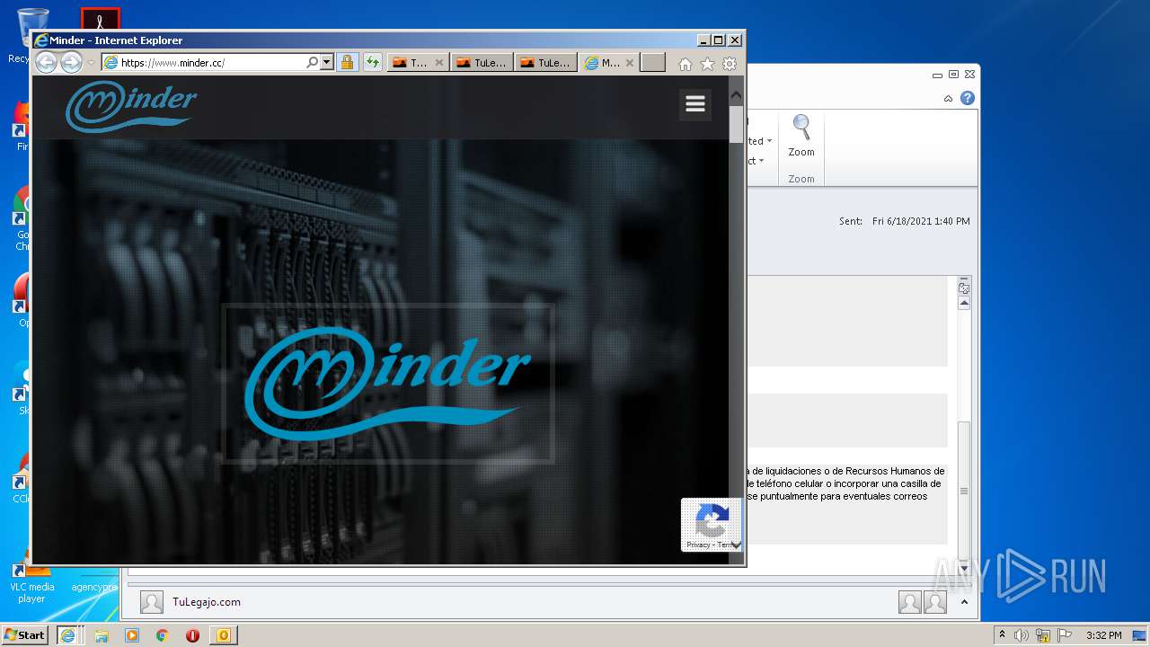The height and width of the screenshot is (647, 1150).
Task: Show hidden tray icons
Action: [x=1002, y=635]
